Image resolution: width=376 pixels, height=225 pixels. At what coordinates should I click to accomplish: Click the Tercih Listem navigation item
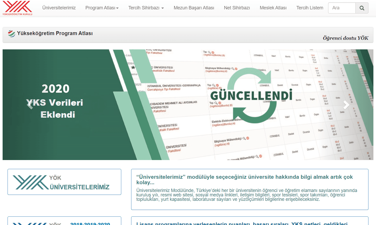click(310, 8)
